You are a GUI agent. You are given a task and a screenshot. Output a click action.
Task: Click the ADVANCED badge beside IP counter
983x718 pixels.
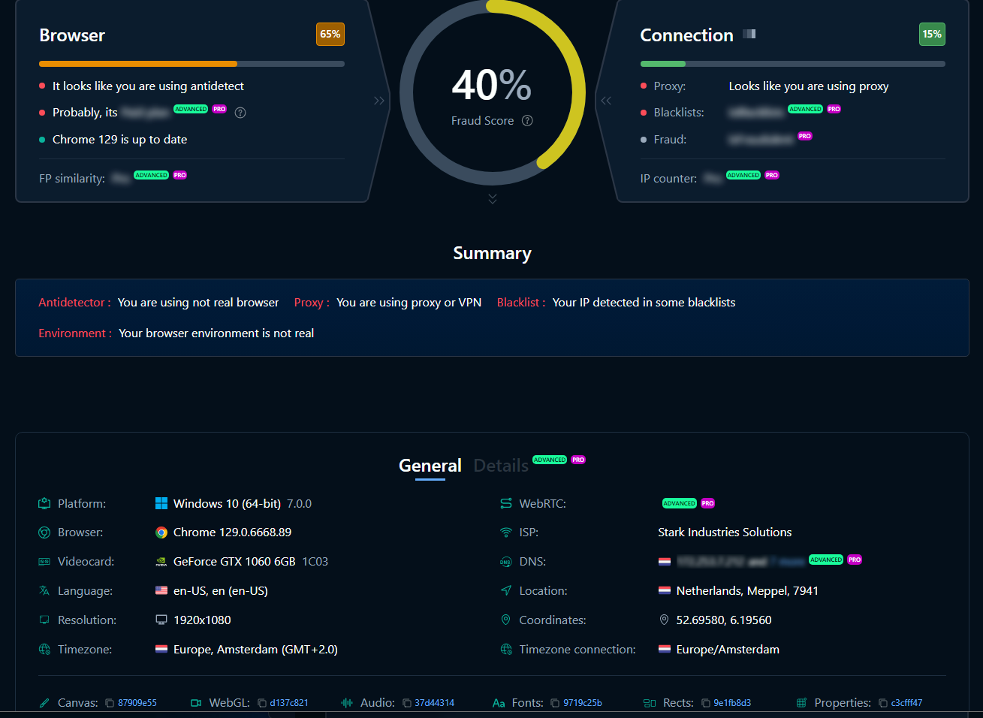tap(743, 176)
